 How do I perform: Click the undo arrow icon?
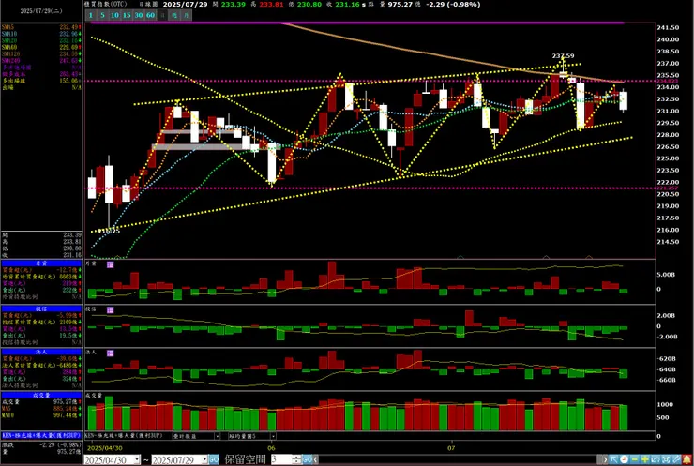pos(655,459)
